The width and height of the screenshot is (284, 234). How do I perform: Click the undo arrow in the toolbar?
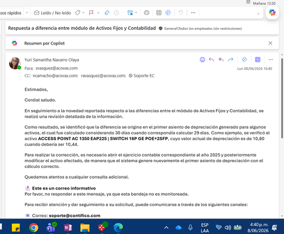(181, 13)
